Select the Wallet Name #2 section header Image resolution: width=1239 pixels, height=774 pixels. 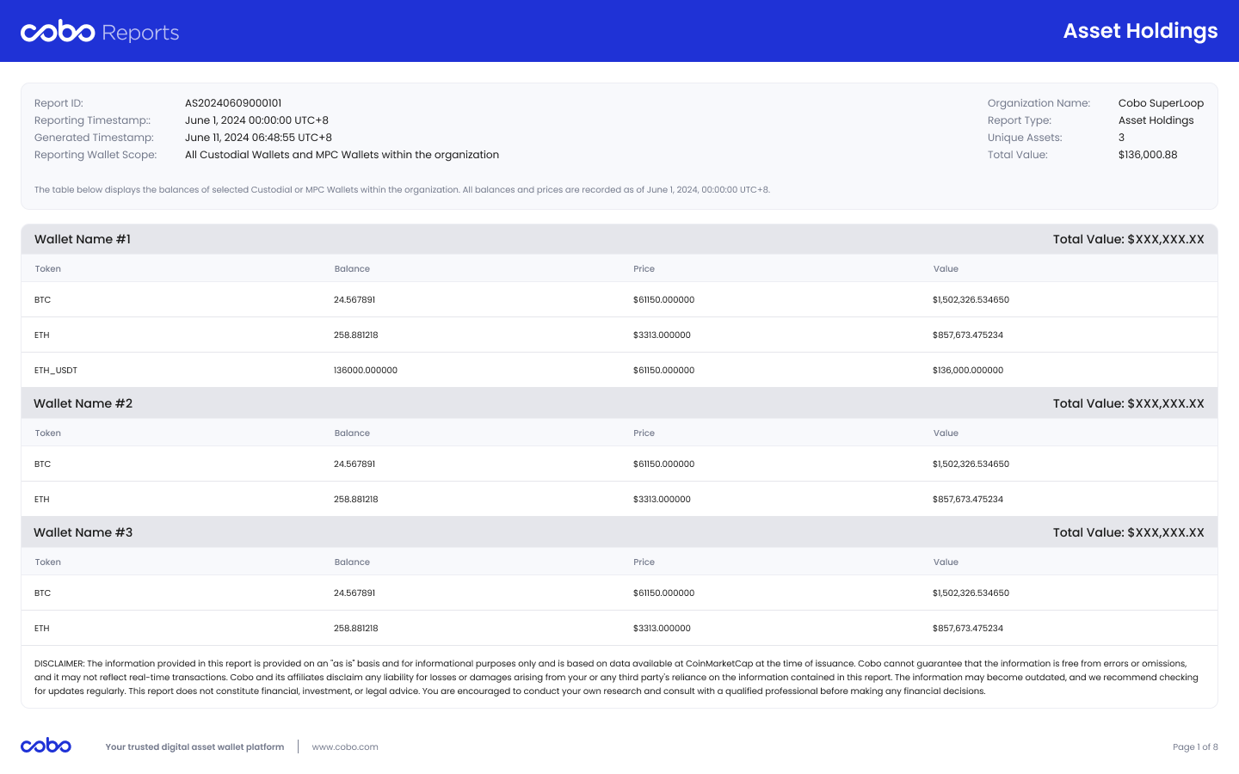coord(619,403)
